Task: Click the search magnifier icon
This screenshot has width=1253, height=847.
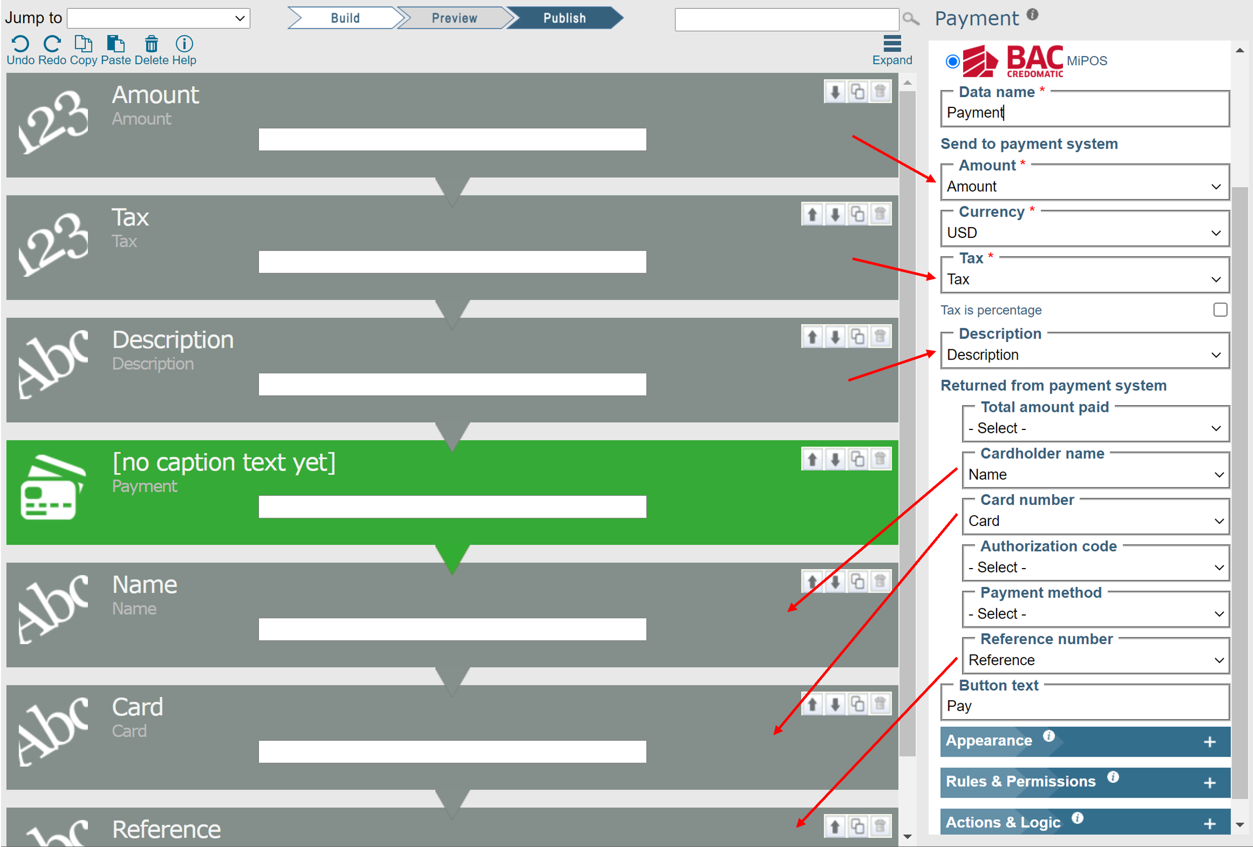Action: (x=911, y=20)
